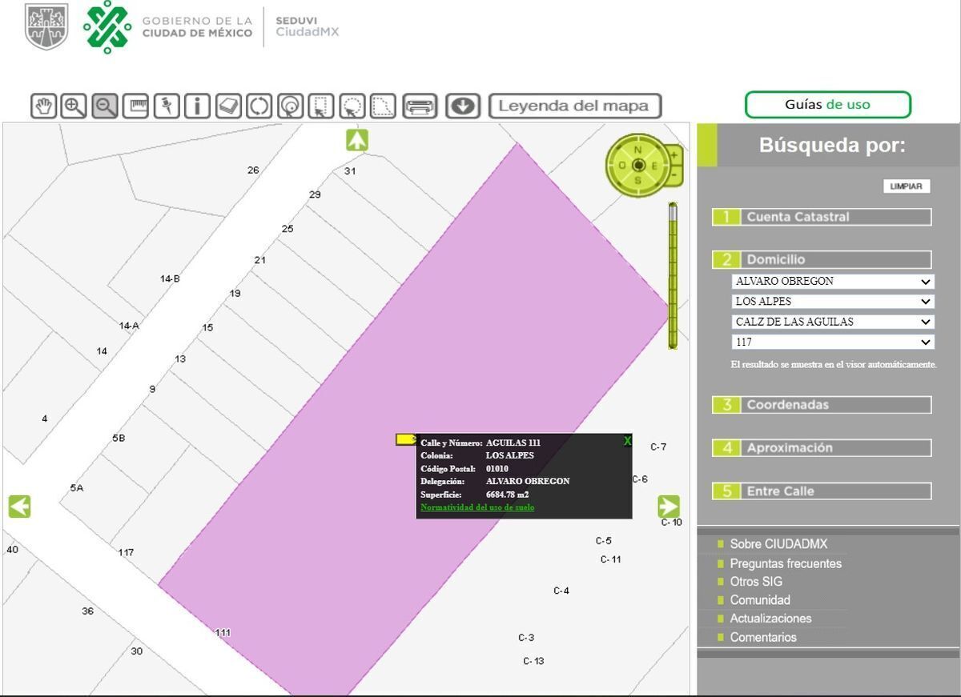
Task: Select the information (i) tool
Action: (x=197, y=106)
